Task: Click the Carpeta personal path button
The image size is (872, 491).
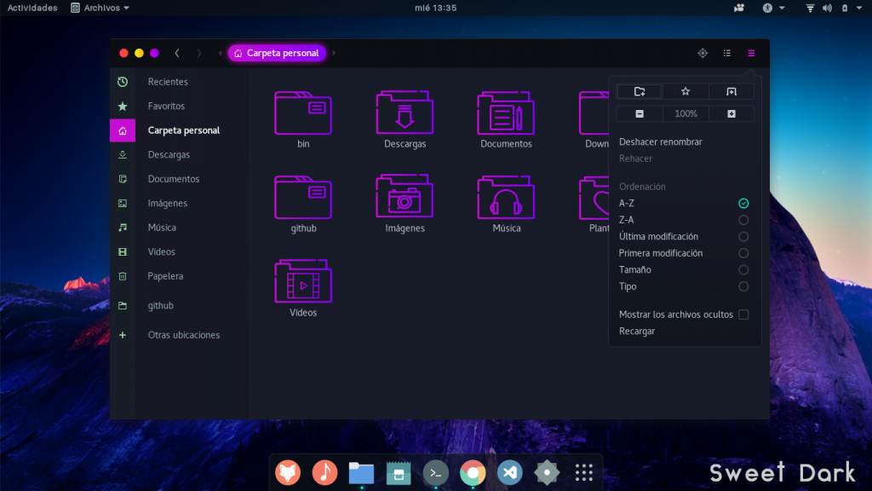Action: click(277, 53)
